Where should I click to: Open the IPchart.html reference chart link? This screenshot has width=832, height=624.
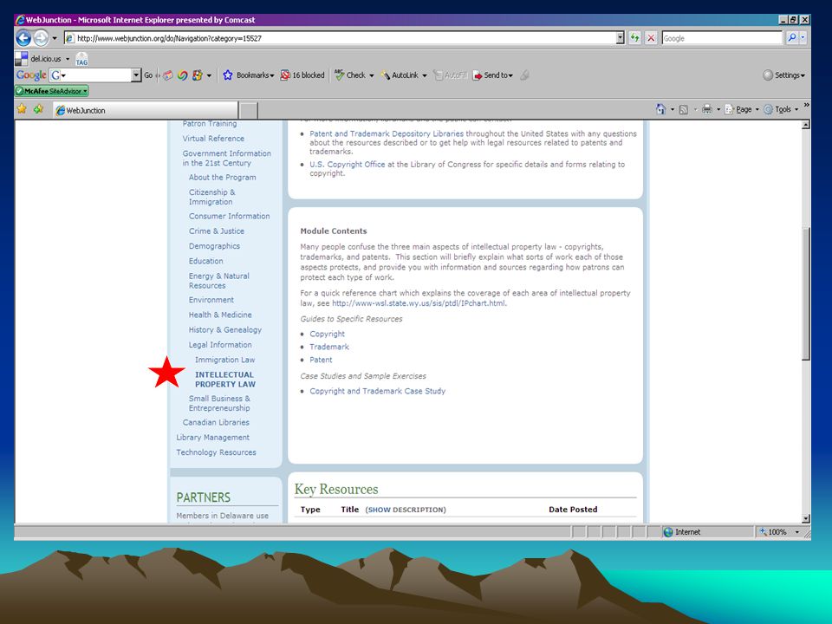[x=419, y=303]
